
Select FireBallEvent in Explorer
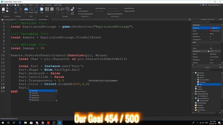point(203,96)
